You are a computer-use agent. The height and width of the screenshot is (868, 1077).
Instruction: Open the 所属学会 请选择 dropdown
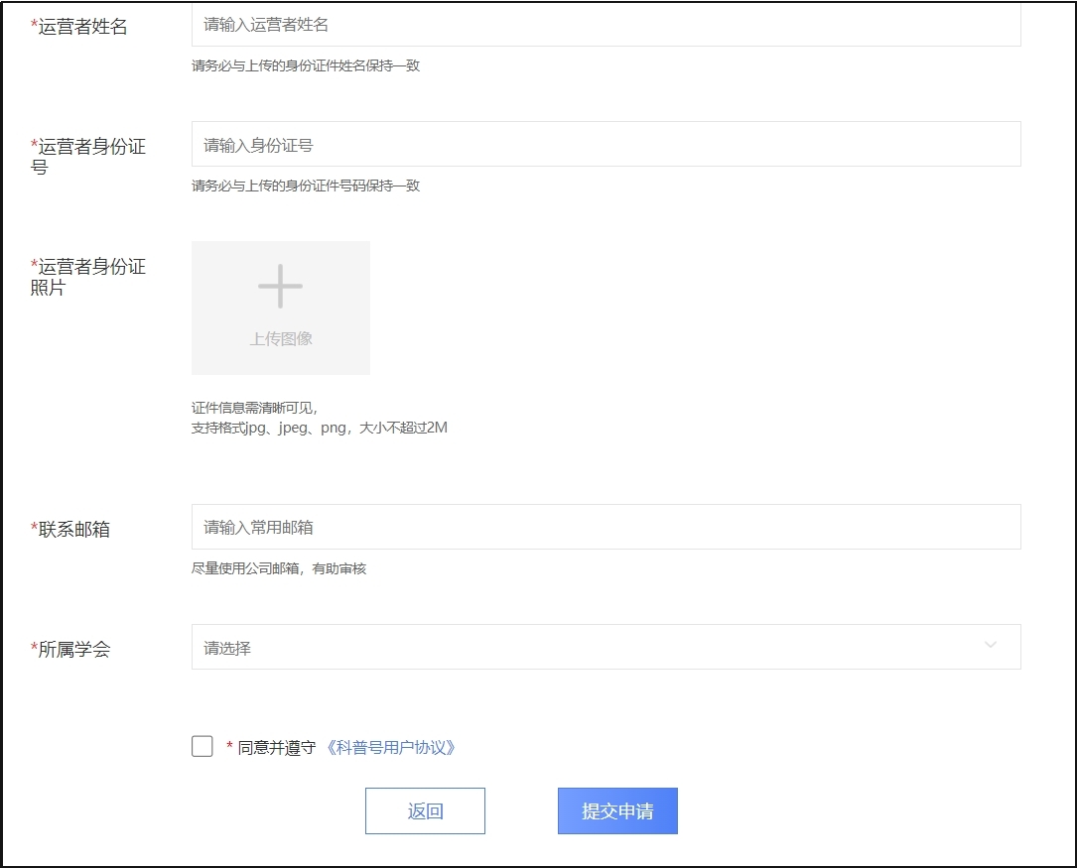click(x=606, y=647)
